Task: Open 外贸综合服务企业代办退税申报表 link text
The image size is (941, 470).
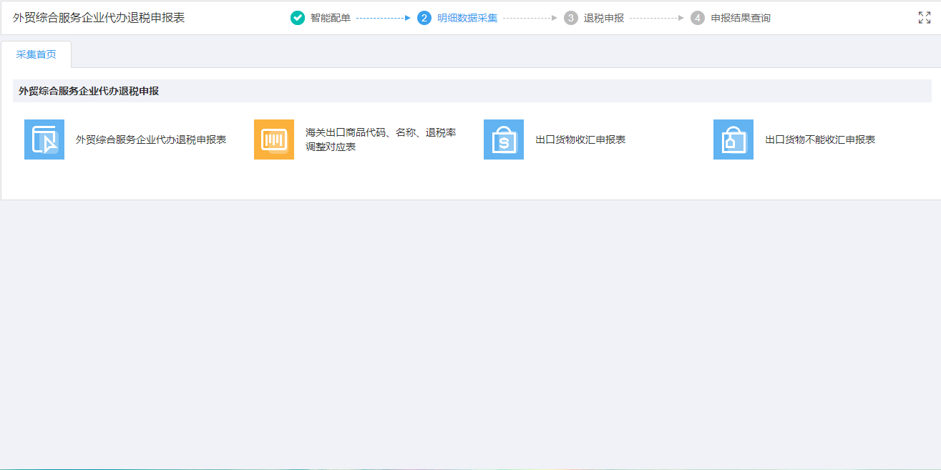Action: (x=151, y=139)
